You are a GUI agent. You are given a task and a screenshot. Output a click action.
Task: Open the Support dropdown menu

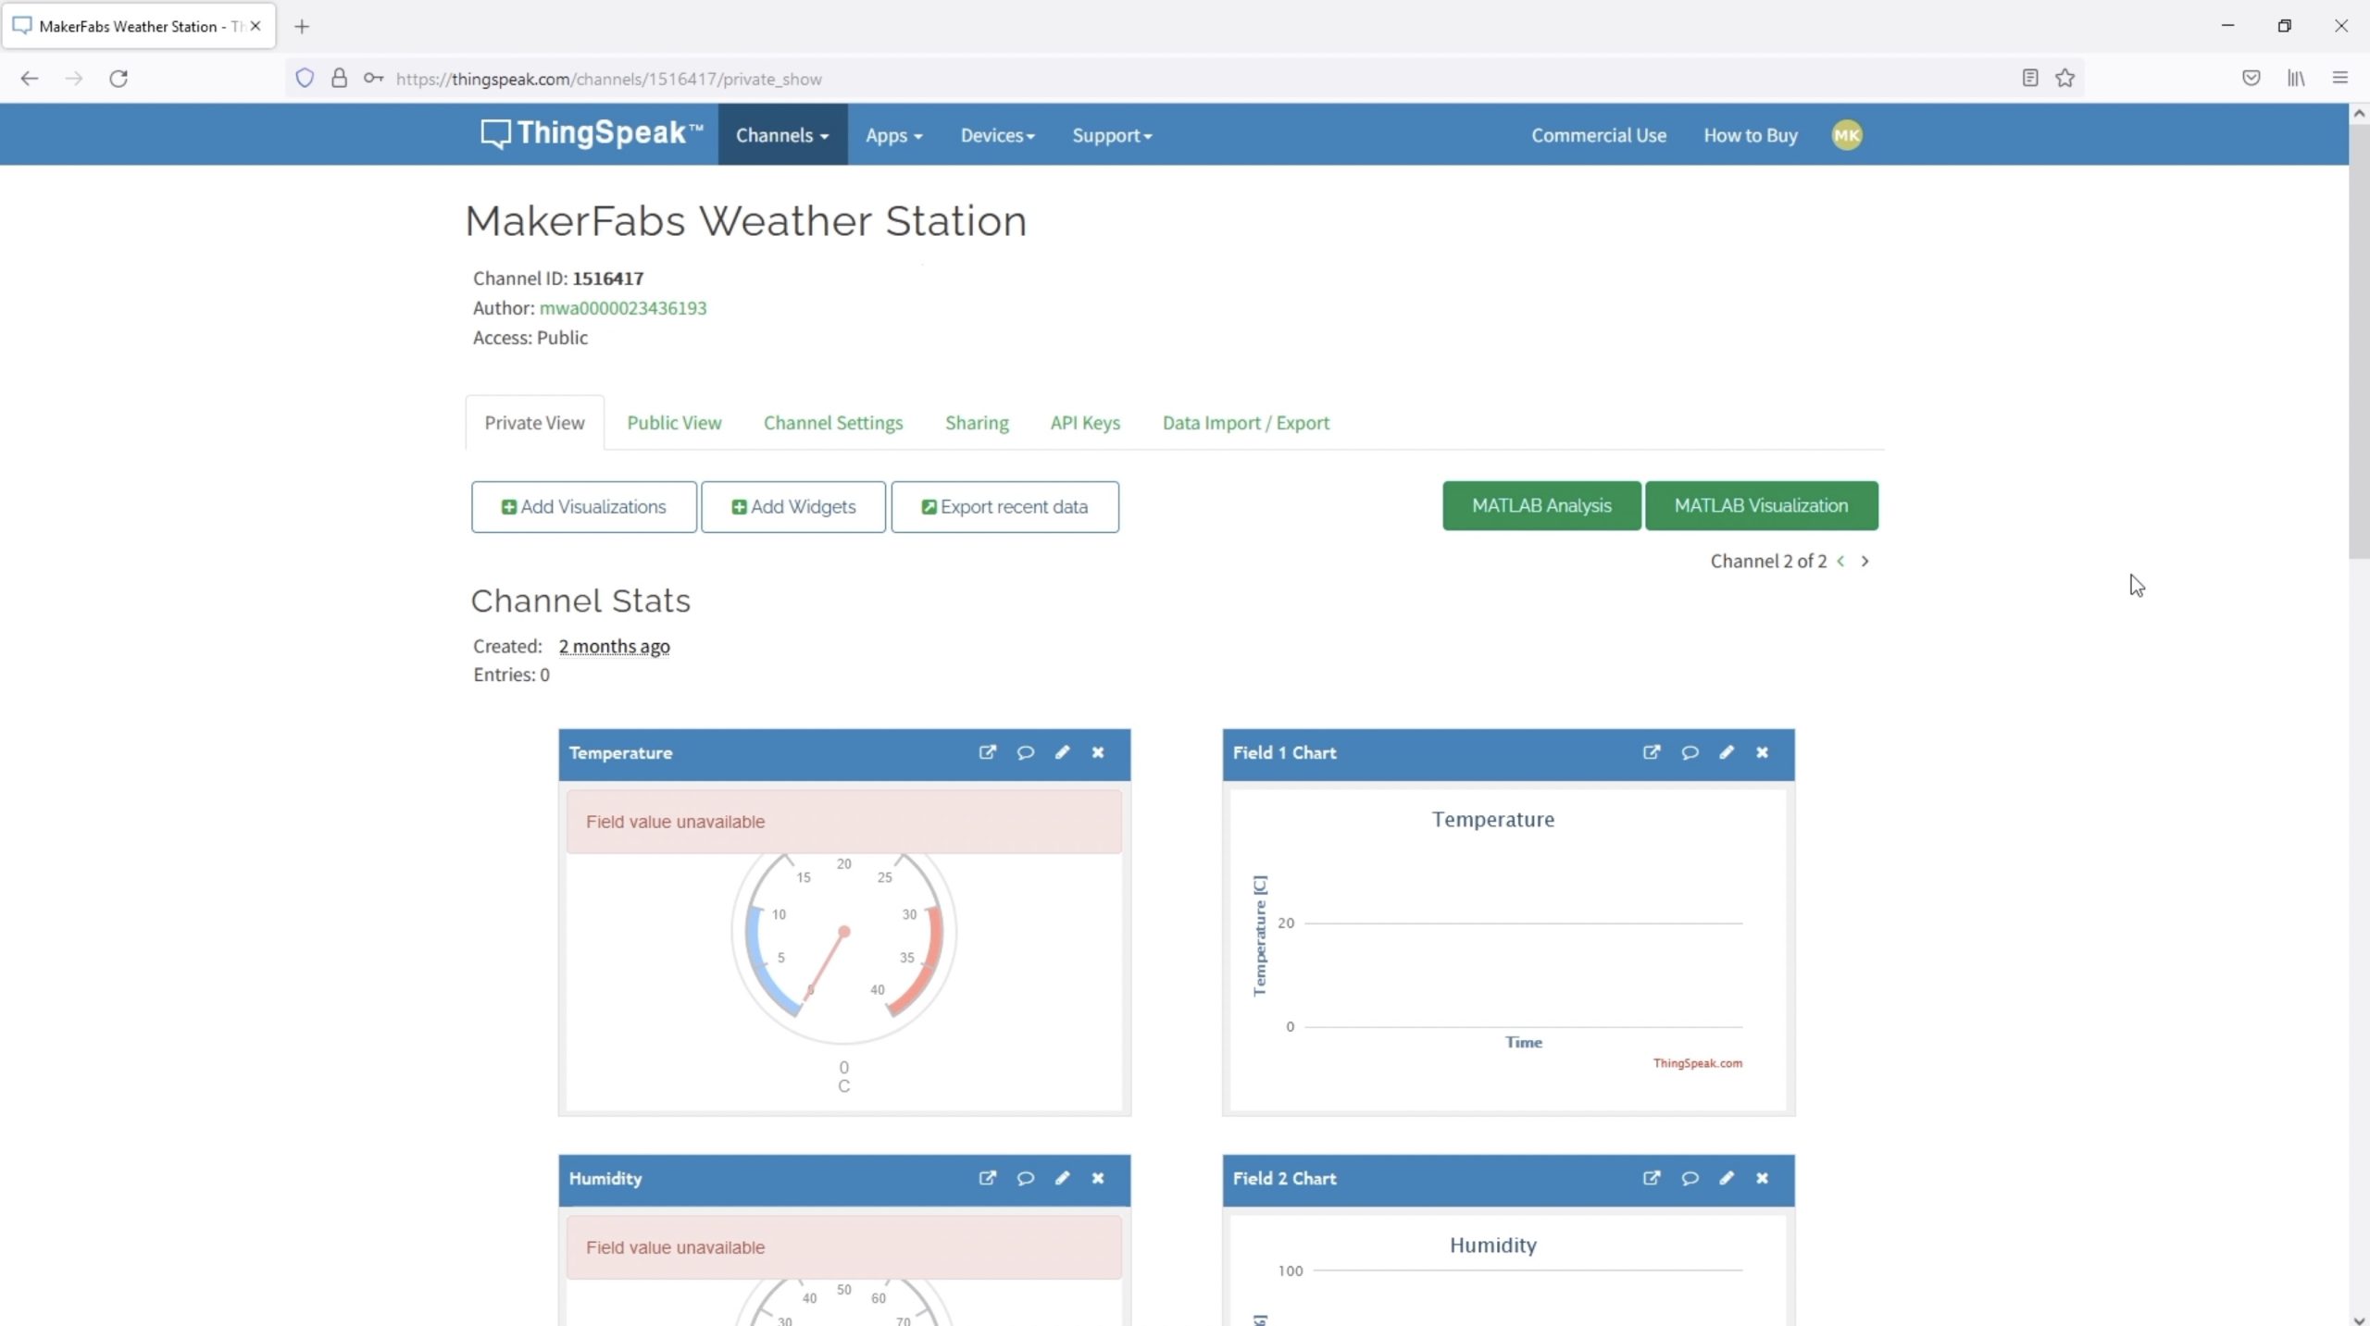tap(1111, 135)
